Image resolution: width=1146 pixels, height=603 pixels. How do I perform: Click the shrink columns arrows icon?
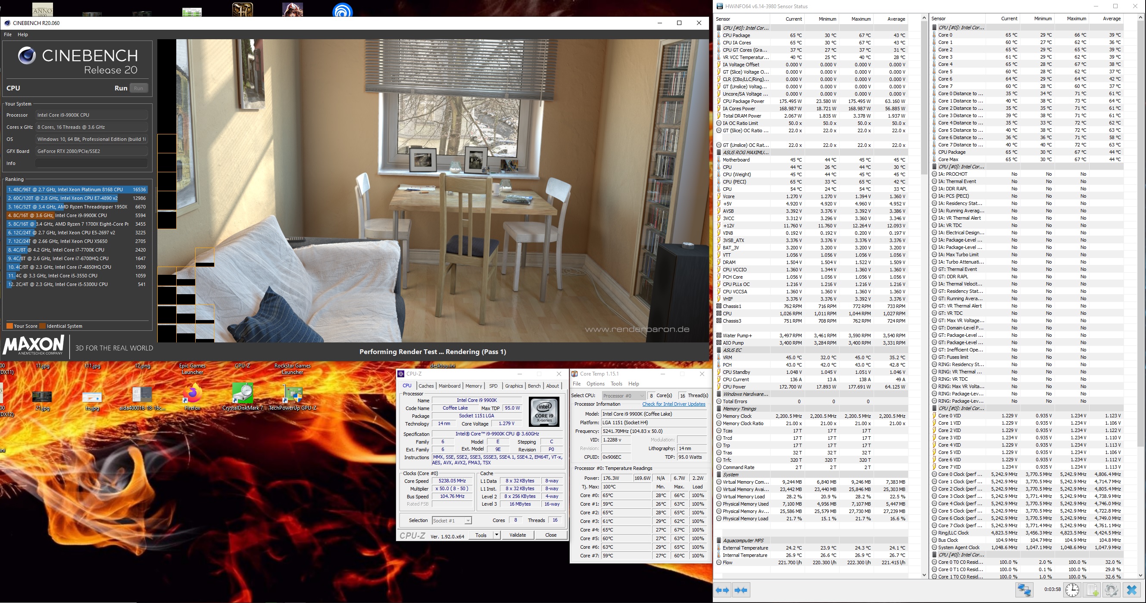pyautogui.click(x=741, y=590)
